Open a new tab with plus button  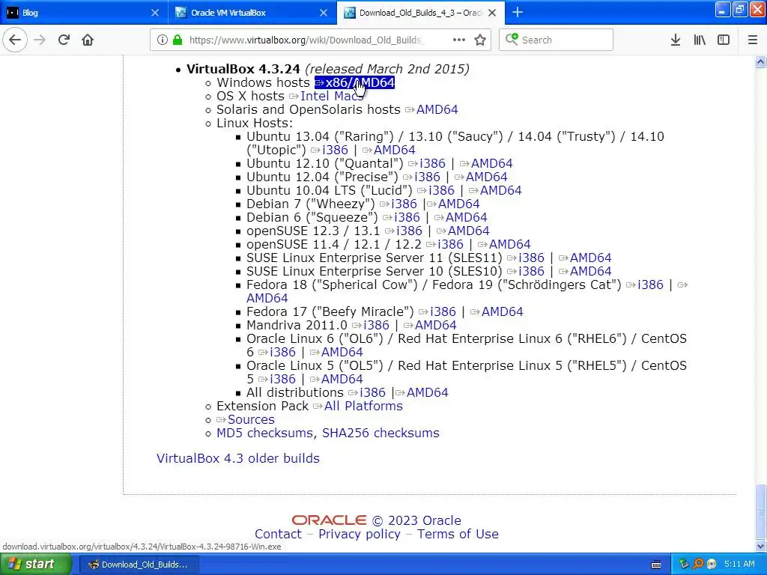517,12
